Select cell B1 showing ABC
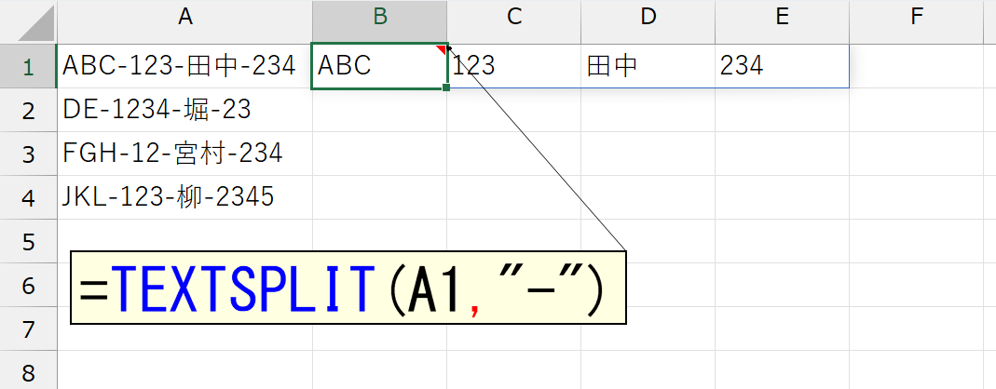996x389 pixels. pos(379,66)
